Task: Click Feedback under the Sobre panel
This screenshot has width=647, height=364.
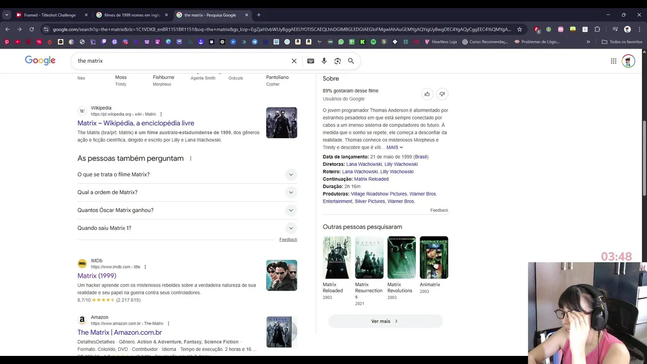Action: tap(439, 210)
